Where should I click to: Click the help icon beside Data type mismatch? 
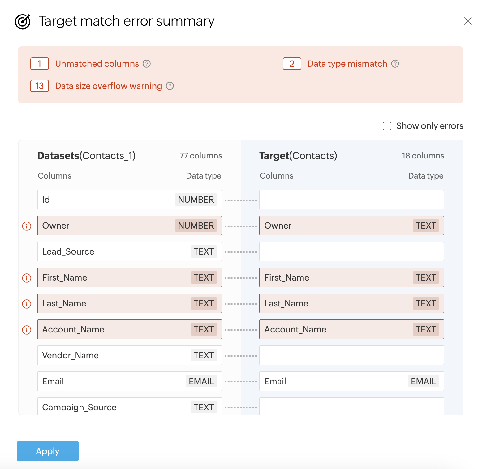[395, 64]
